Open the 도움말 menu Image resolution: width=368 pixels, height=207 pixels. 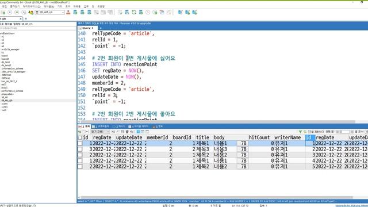click(101, 6)
